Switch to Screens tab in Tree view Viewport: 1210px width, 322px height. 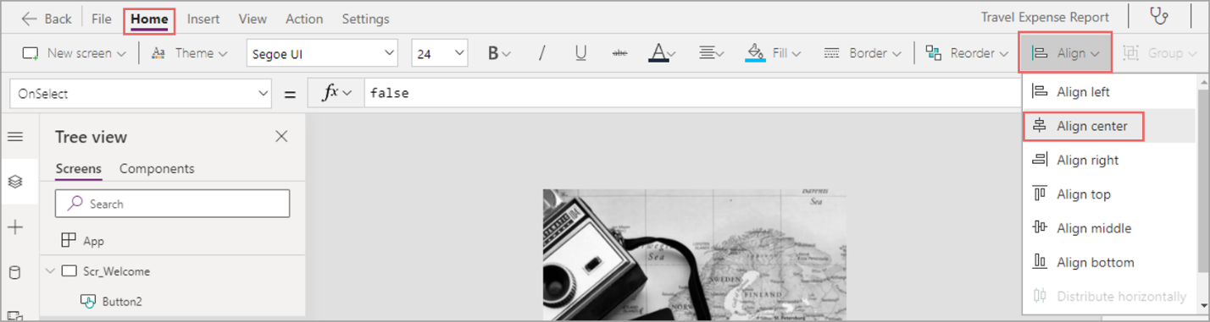pos(78,168)
